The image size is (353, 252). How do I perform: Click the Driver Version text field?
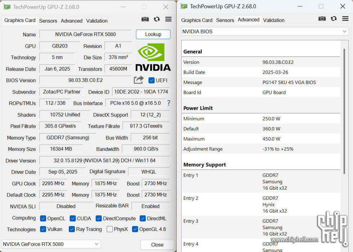(104, 161)
